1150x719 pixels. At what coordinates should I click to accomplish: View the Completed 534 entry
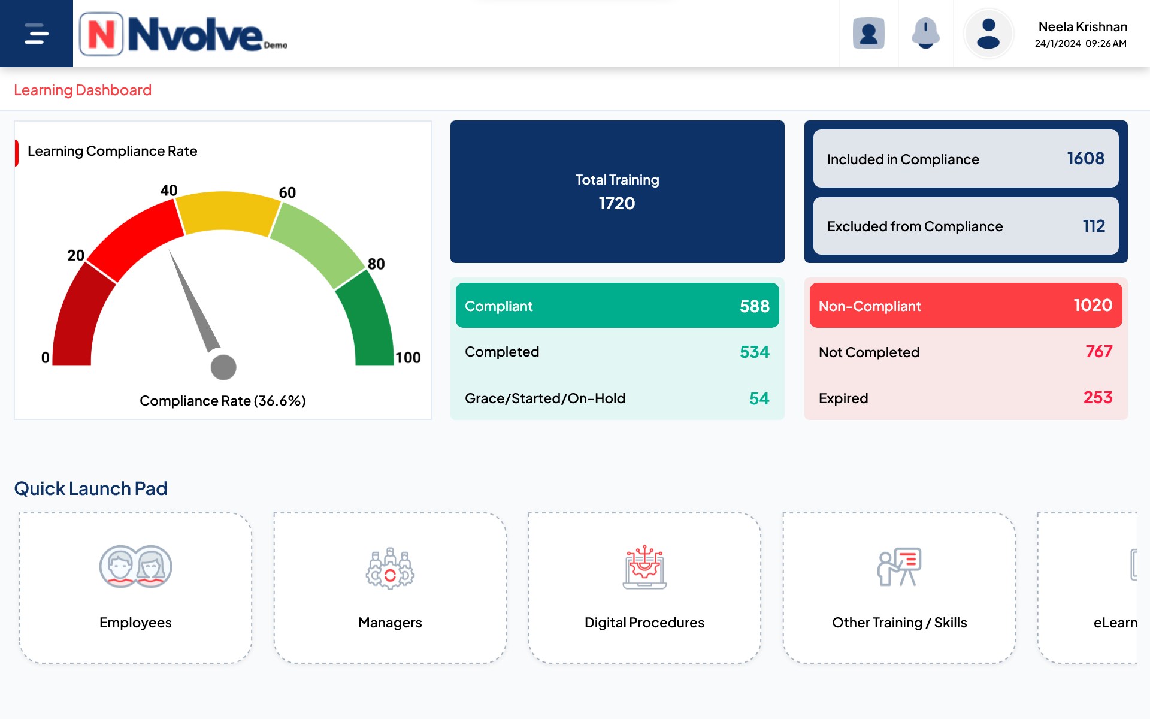click(x=617, y=352)
